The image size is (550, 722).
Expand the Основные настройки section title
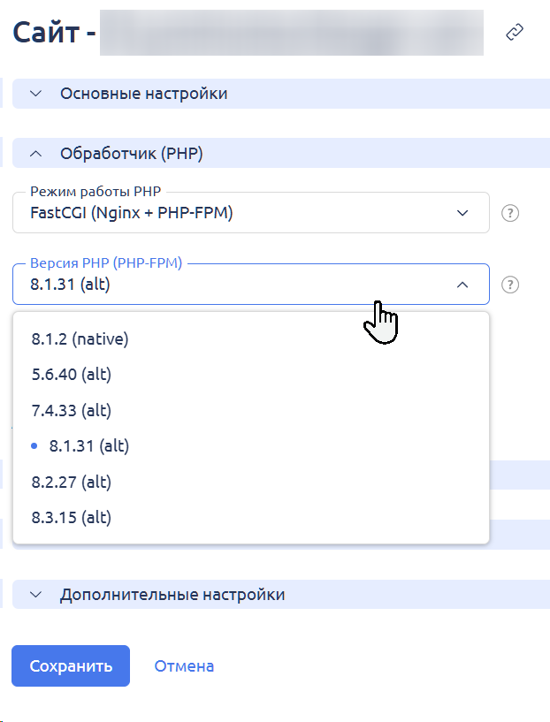[143, 94]
